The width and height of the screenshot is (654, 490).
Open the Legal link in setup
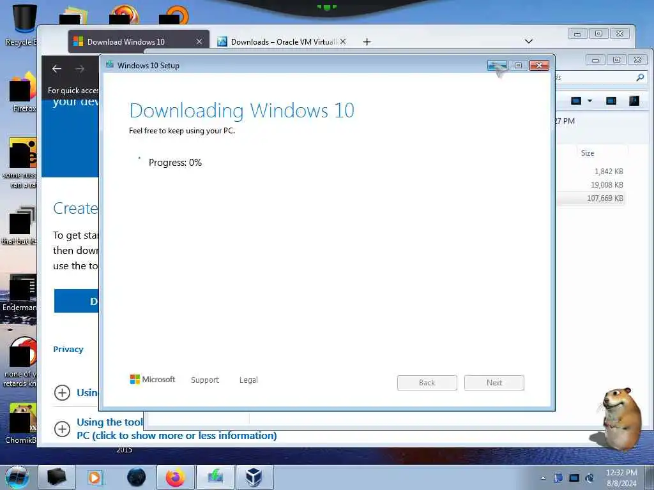point(248,380)
